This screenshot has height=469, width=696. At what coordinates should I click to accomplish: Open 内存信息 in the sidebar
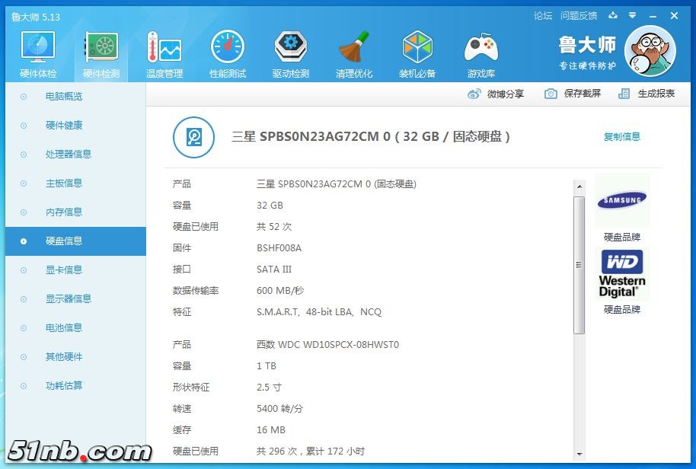63,212
